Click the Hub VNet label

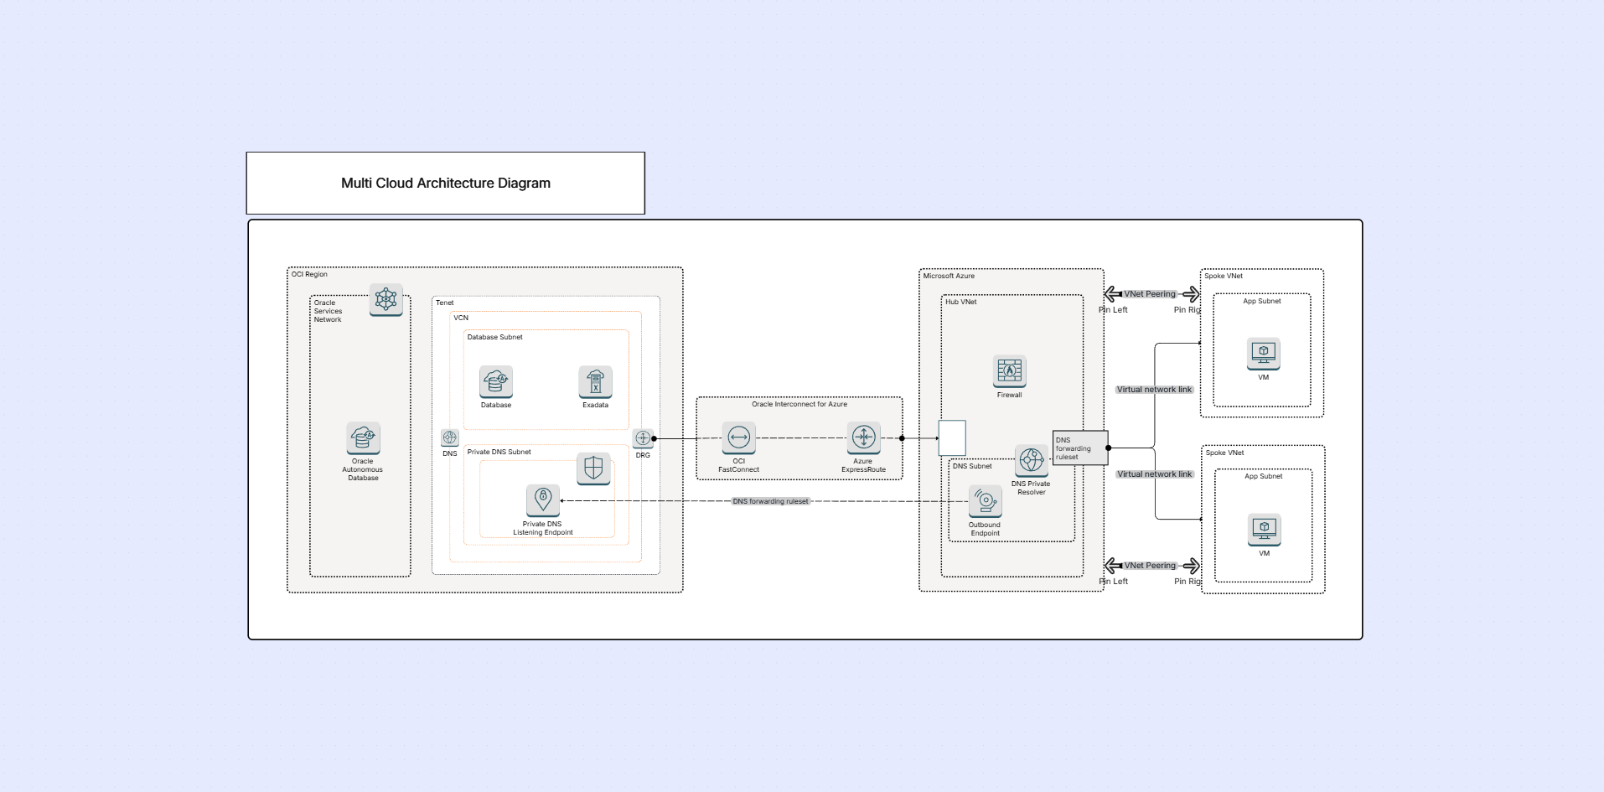tap(961, 302)
